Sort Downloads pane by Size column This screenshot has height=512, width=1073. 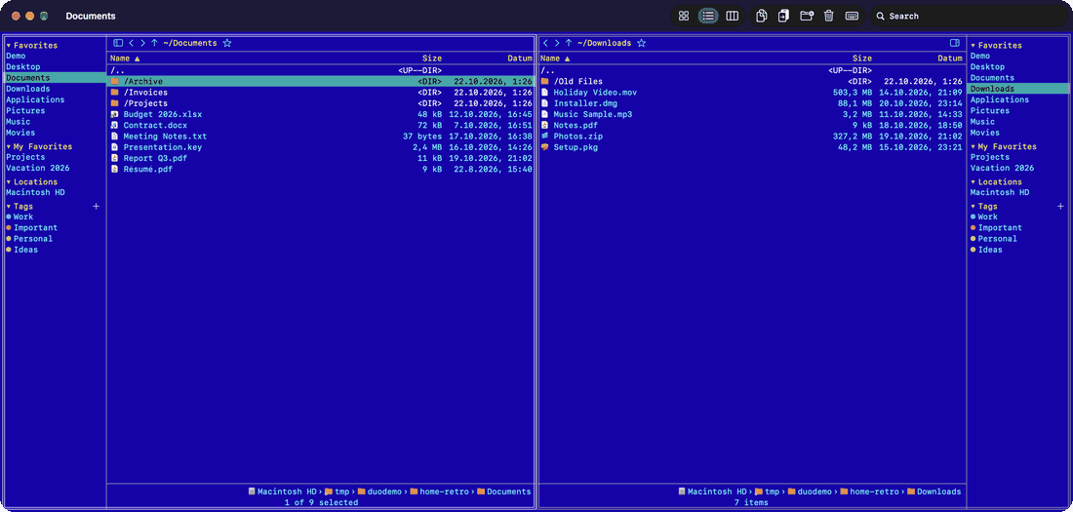pos(862,59)
